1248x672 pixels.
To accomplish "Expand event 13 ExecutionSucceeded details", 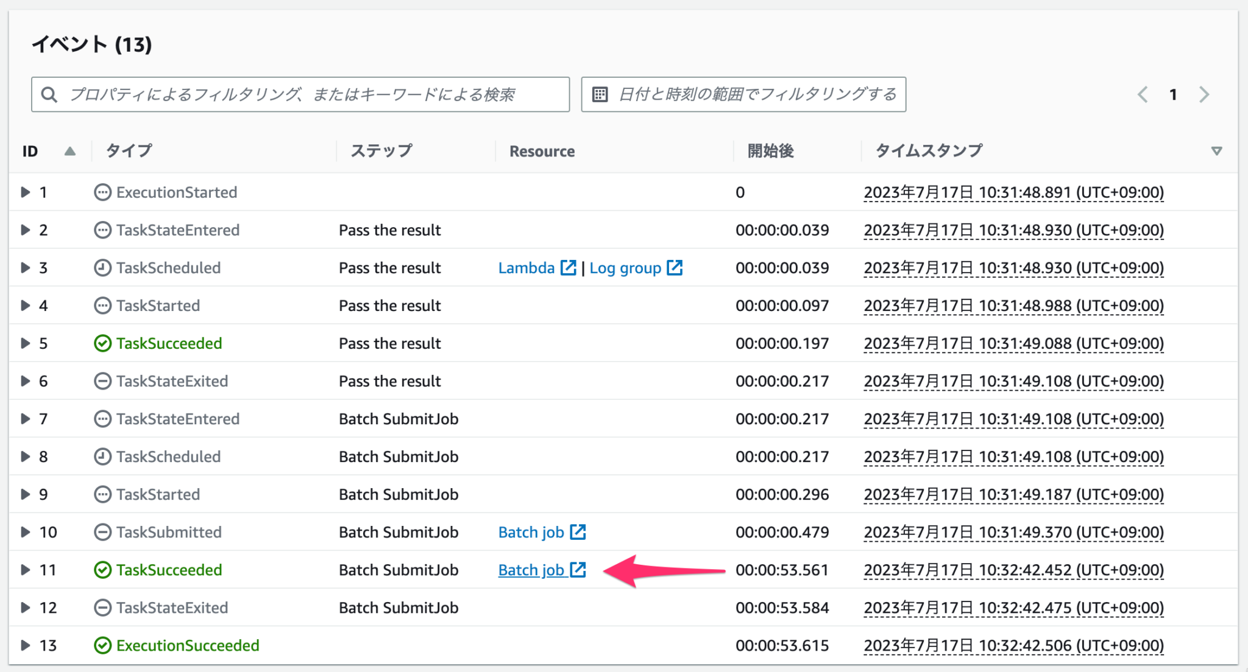I will tap(25, 645).
